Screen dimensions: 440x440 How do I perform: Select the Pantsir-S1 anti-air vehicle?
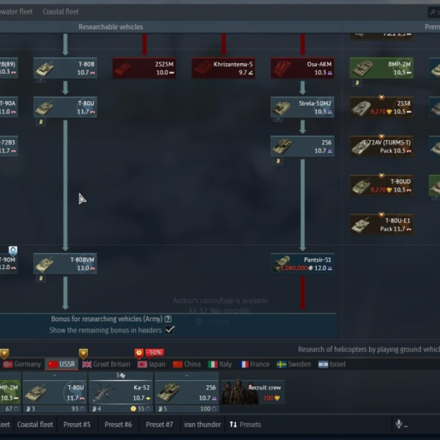(302, 263)
